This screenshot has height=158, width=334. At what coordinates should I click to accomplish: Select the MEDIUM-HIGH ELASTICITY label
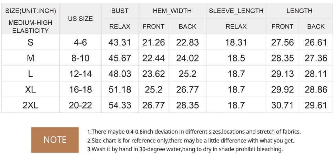(30, 26)
